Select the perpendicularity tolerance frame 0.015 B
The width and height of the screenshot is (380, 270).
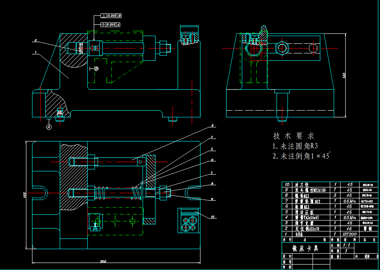coord(111,15)
